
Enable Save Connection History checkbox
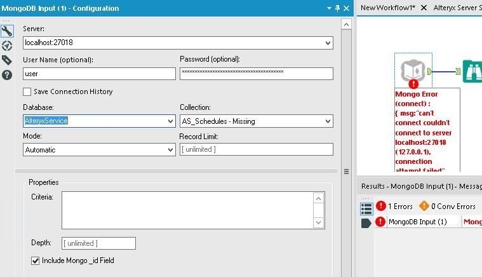[x=27, y=91]
